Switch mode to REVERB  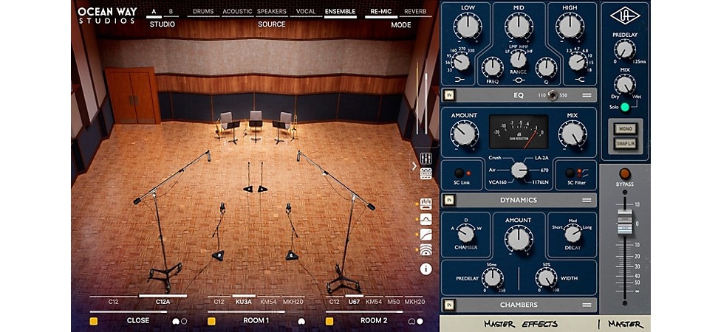click(415, 12)
